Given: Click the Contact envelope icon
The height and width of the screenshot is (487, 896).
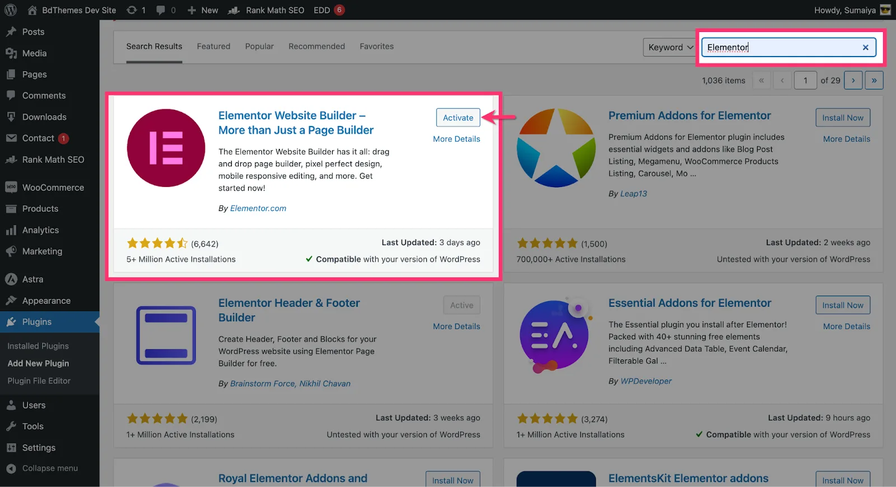Looking at the screenshot, I should (x=11, y=138).
